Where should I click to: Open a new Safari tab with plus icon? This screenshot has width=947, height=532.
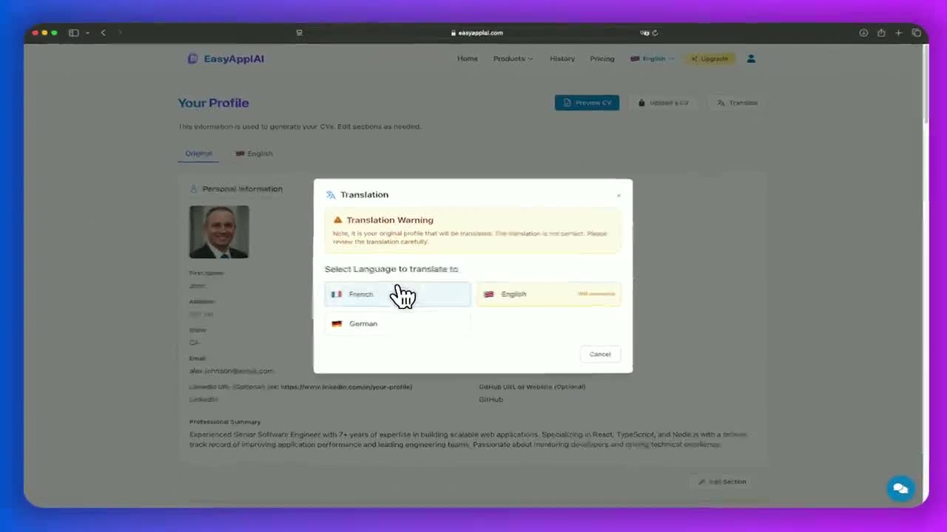pos(898,33)
